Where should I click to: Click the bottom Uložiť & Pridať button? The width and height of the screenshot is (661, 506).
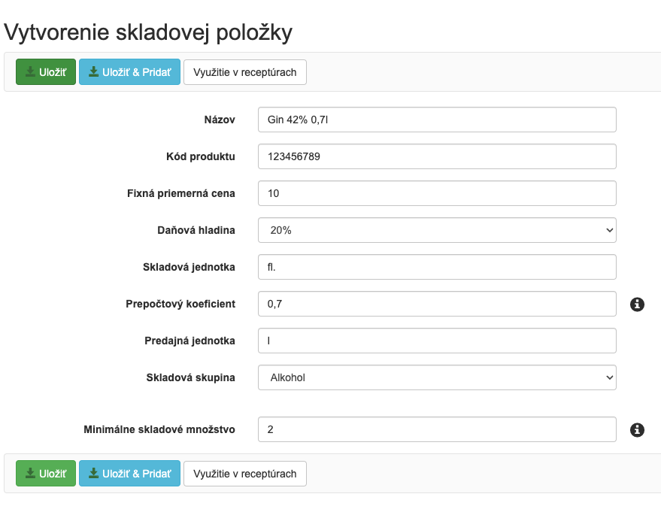(x=129, y=474)
